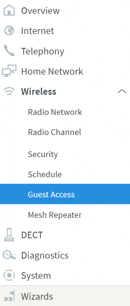Viewport: 130px width, 306px height.
Task: Click the phone handset icon beside Telephony
Action: click(x=9, y=51)
